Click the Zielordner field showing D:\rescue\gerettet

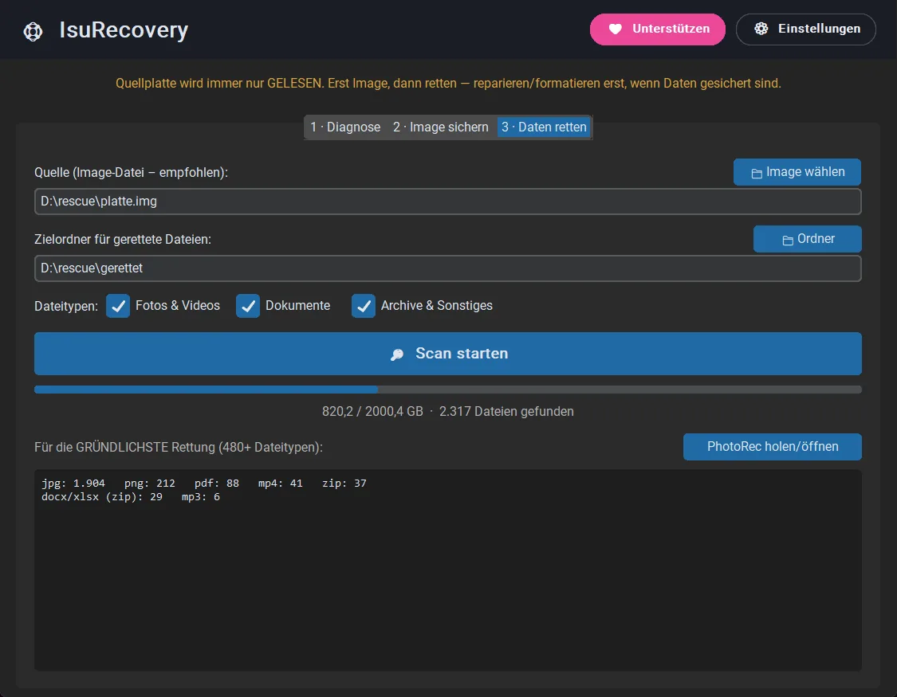(448, 268)
